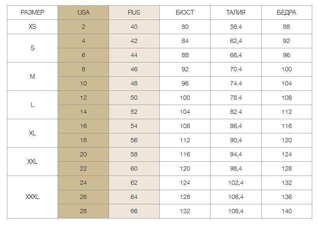Click RUS size 46 cell

(134, 69)
